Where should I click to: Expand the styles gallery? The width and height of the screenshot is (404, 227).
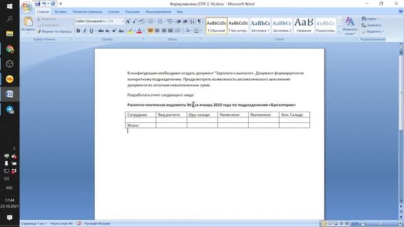pyautogui.click(x=340, y=32)
